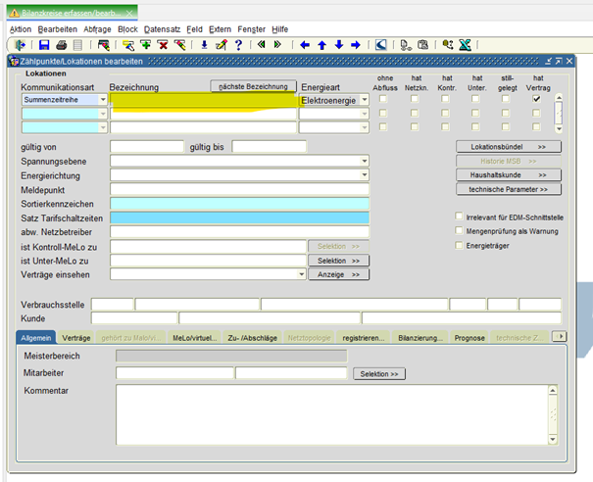
Task: Click the Lokationsbündel button
Action: (508, 146)
